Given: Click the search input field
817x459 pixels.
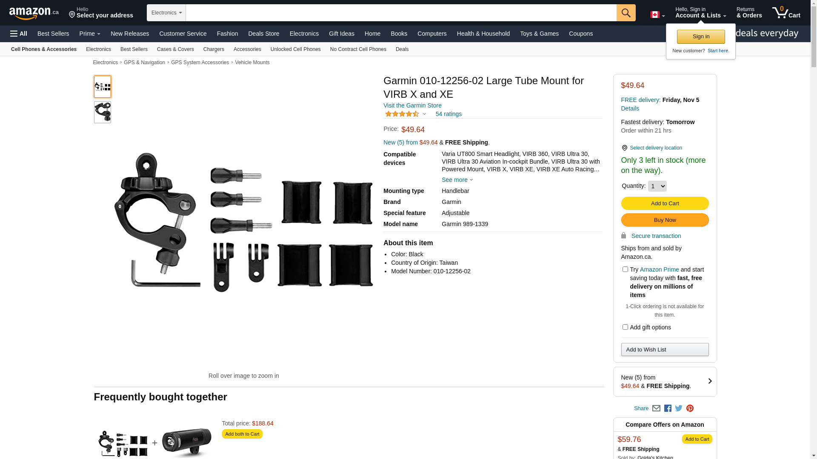Looking at the screenshot, I should pyautogui.click(x=401, y=13).
